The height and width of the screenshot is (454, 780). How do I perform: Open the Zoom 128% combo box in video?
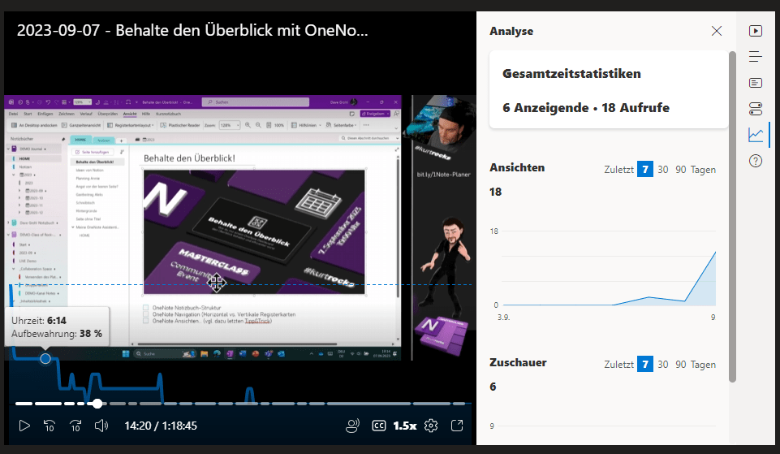click(x=230, y=125)
